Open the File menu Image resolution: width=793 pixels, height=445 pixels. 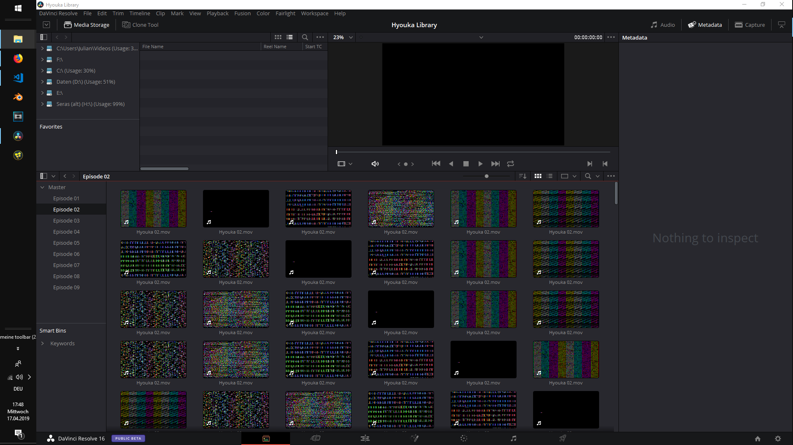[87, 13]
